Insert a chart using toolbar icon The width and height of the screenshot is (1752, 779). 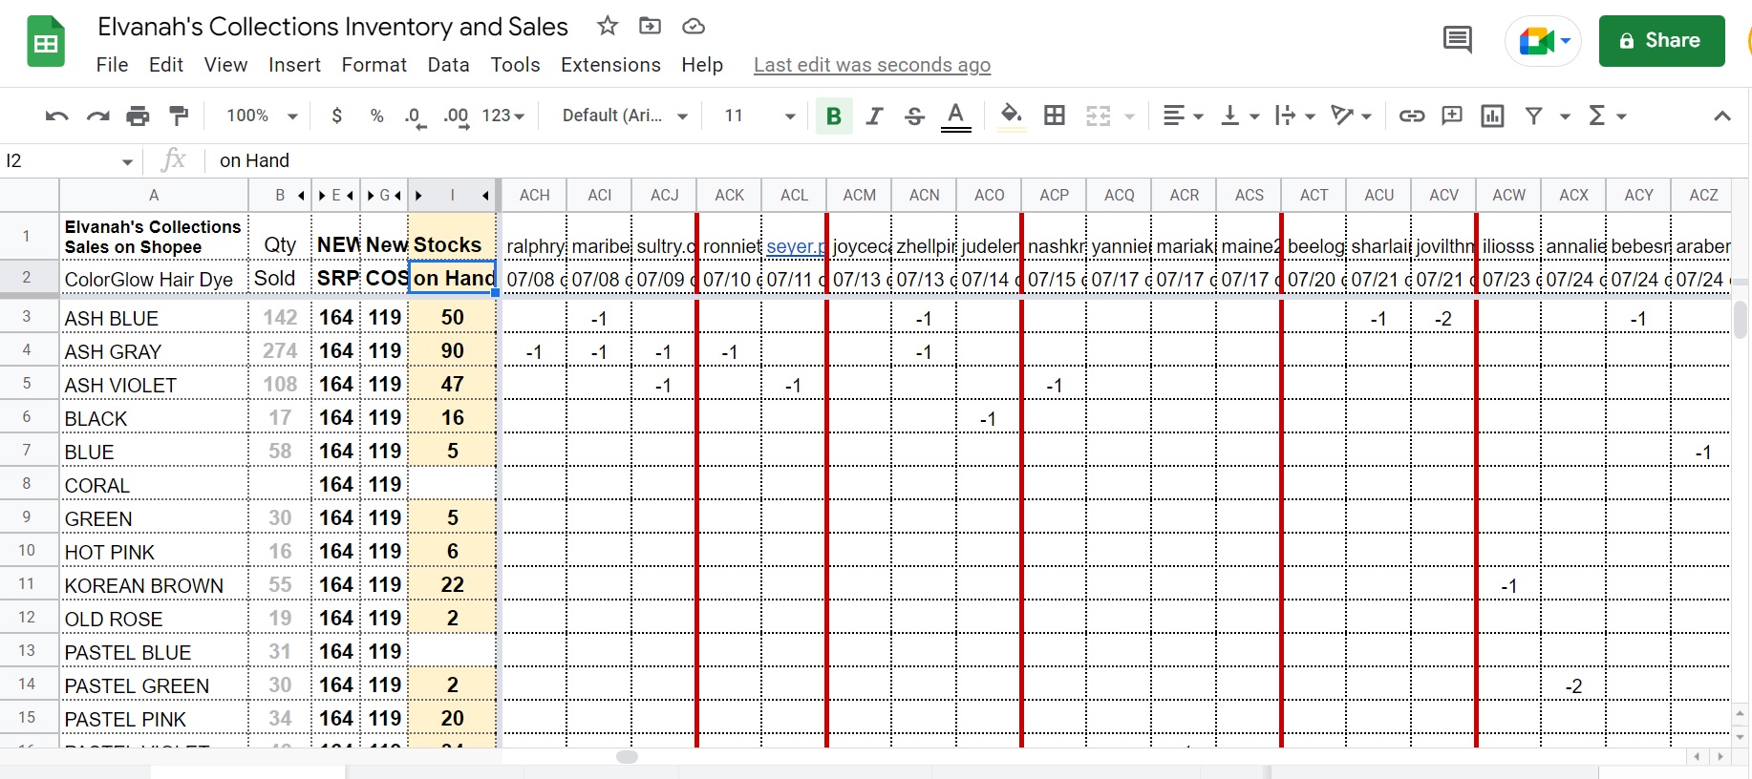(x=1492, y=116)
